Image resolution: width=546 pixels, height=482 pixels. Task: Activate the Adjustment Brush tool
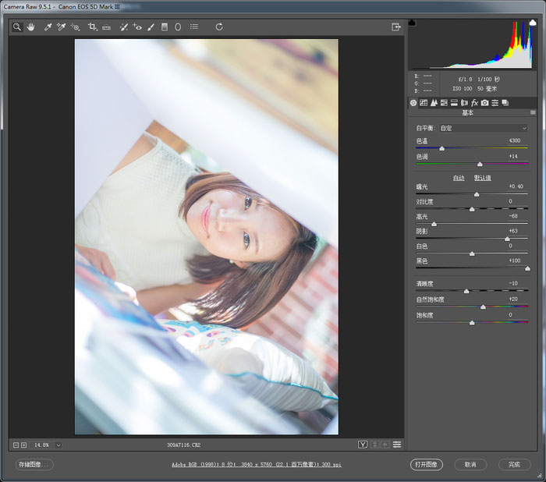tap(151, 27)
